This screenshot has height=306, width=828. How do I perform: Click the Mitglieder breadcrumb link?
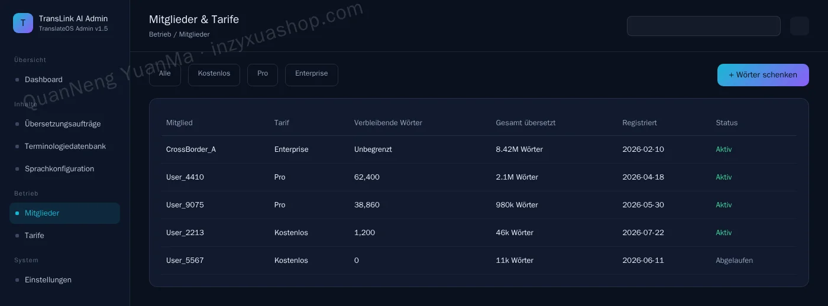[195, 35]
